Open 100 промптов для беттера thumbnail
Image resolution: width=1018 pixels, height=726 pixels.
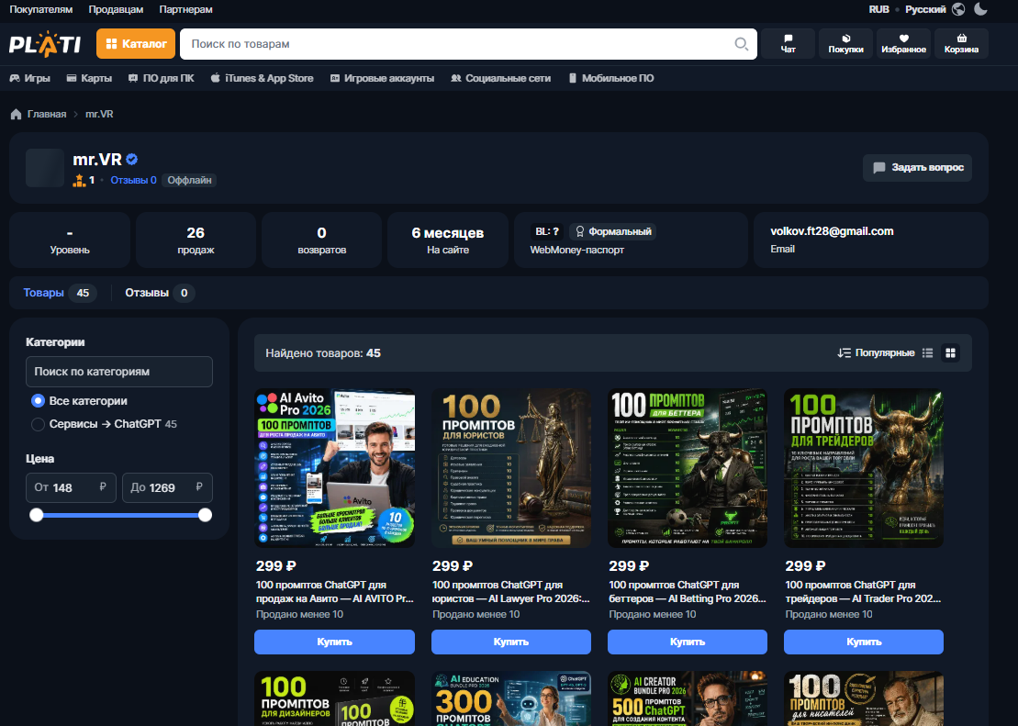(x=688, y=468)
